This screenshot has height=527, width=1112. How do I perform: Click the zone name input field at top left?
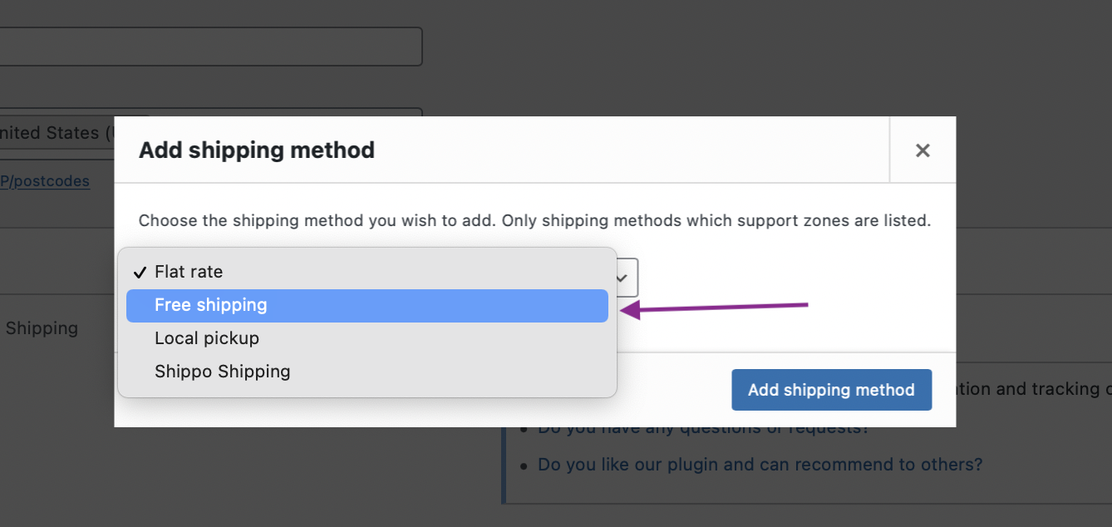[x=208, y=47]
